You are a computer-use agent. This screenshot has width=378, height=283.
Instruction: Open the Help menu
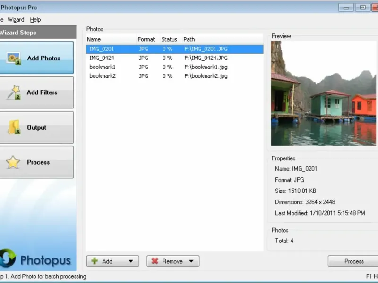[35, 20]
